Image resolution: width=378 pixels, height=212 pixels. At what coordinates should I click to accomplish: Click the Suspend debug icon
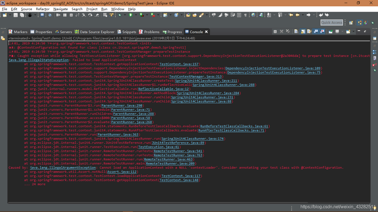pos(65,15)
